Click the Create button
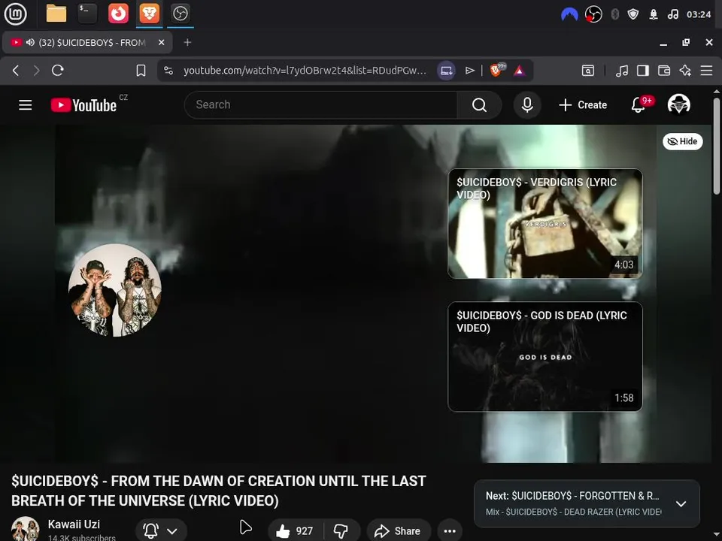Image resolution: width=722 pixels, height=541 pixels. pos(583,105)
